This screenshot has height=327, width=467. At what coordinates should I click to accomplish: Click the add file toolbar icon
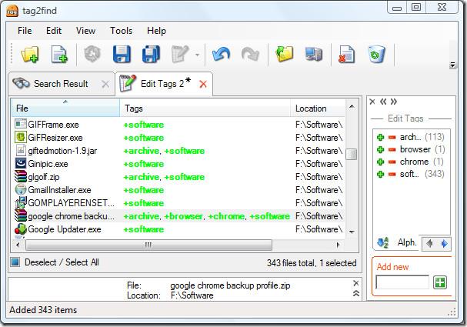[x=60, y=55]
